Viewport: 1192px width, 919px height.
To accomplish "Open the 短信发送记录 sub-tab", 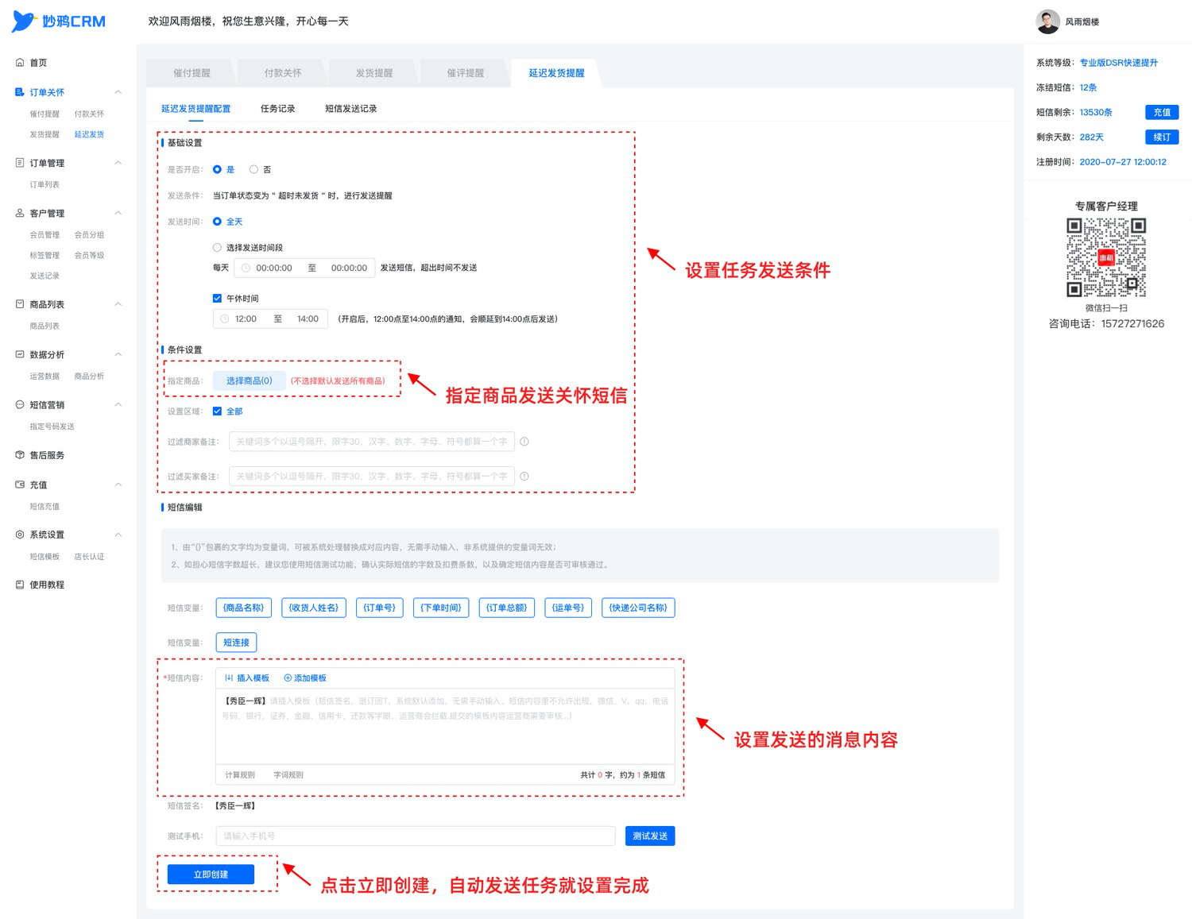I will [x=350, y=109].
